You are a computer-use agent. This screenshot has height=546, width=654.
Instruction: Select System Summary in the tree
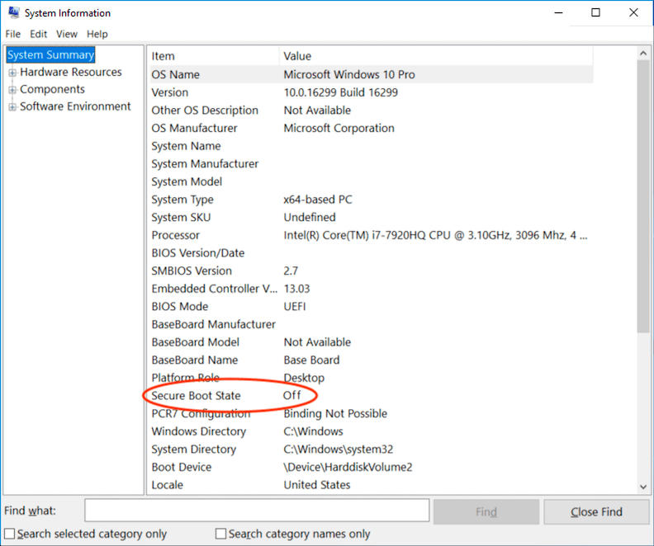pos(51,55)
